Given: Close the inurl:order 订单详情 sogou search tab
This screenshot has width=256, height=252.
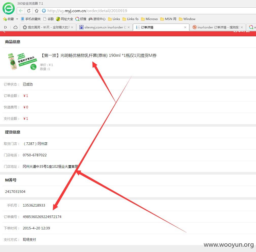Looking at the screenshot, I should pyautogui.click(x=242, y=27).
